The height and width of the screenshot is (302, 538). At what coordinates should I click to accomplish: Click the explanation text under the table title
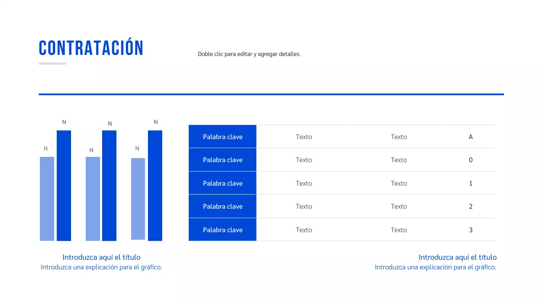[435, 267]
